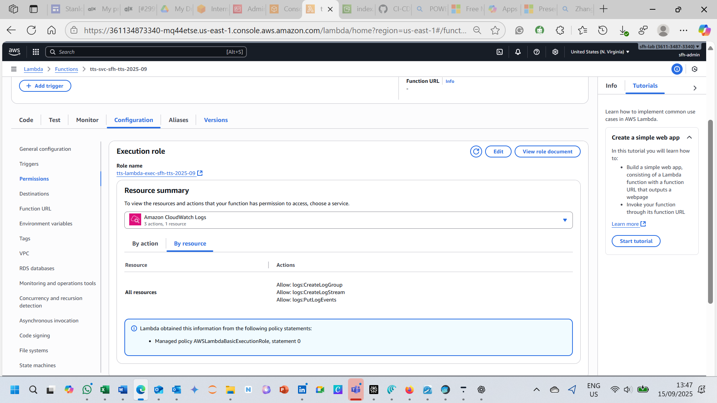Open the Versions tab
Viewport: 717px width, 403px height.
coord(216,120)
